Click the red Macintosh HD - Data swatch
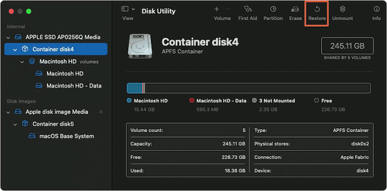Screen dimensions: 387x191 (192, 101)
